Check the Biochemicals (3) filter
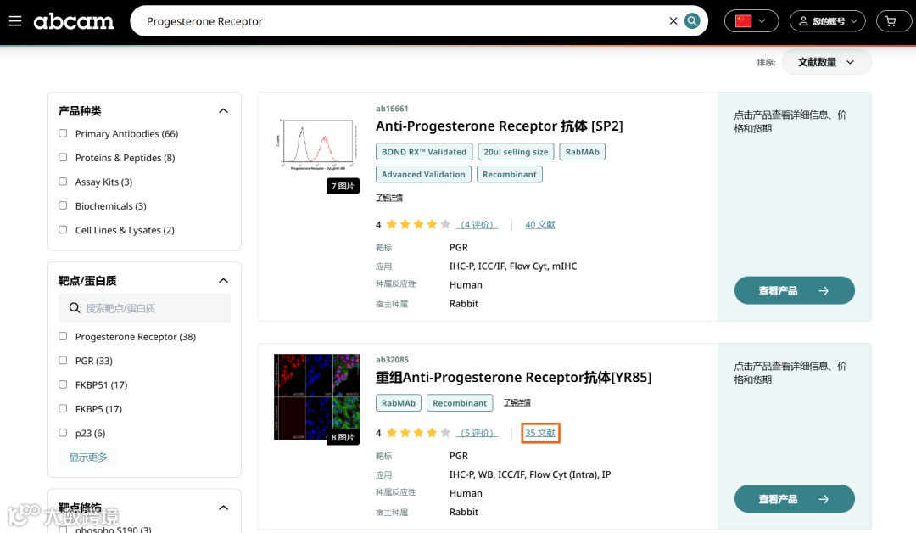This screenshot has height=533, width=916. (x=63, y=205)
